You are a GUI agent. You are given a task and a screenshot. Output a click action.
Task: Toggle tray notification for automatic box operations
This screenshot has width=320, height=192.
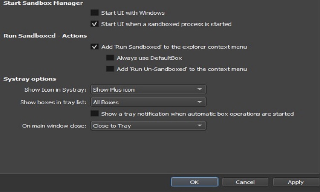pos(95,114)
